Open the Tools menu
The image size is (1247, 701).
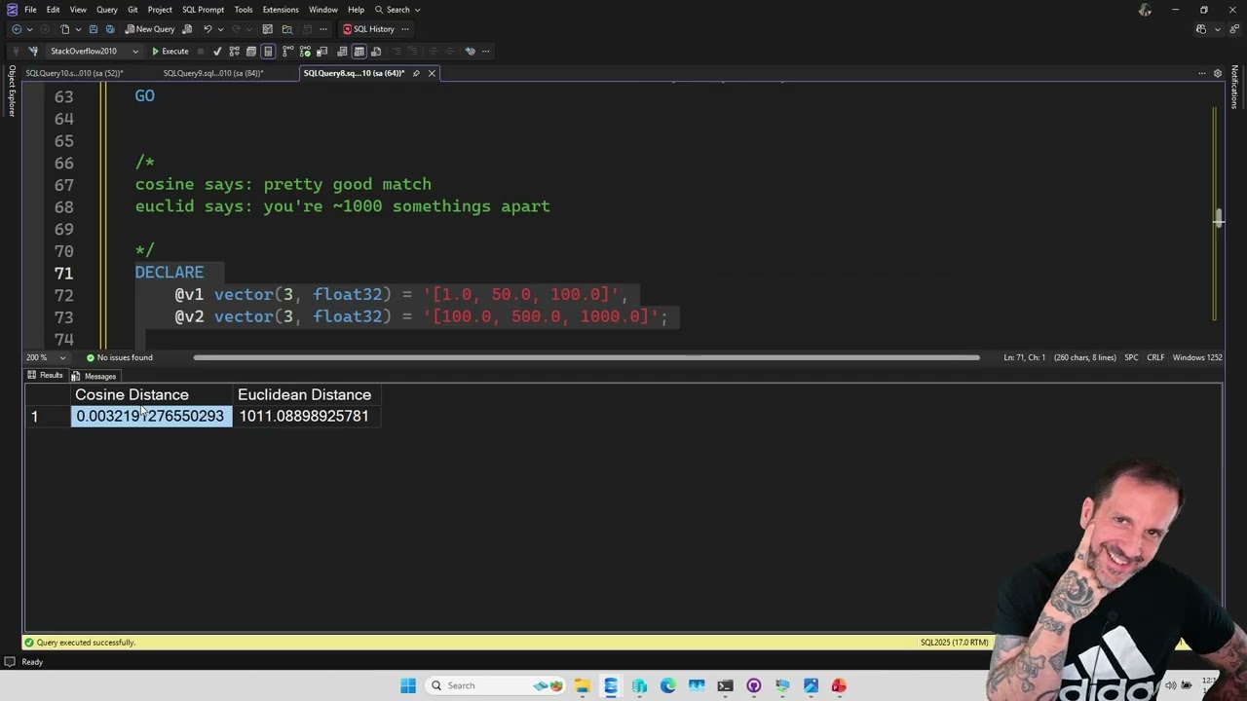click(x=244, y=10)
